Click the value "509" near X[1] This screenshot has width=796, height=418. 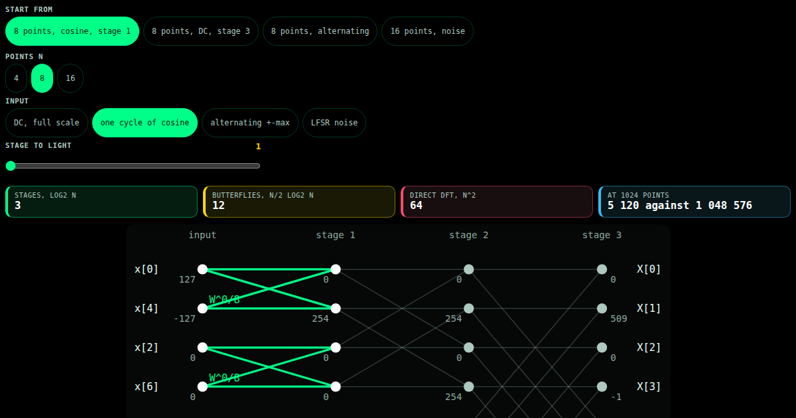tap(619, 318)
